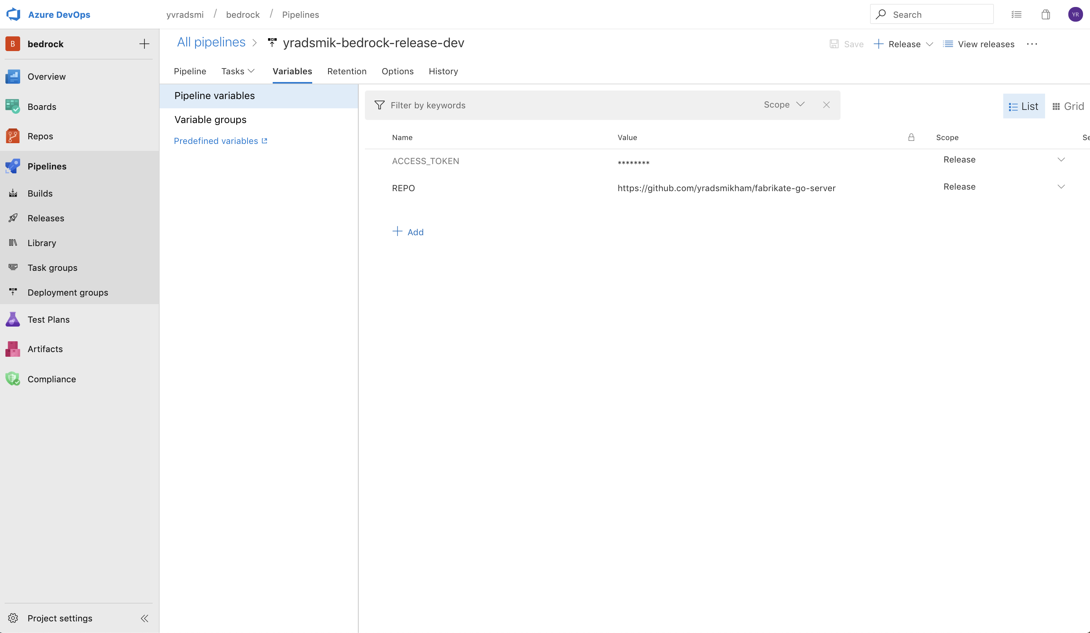
Task: Click the Library navigation icon
Action: pyautogui.click(x=13, y=243)
